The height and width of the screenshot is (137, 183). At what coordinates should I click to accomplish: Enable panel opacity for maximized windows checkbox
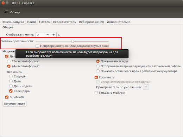37,46
